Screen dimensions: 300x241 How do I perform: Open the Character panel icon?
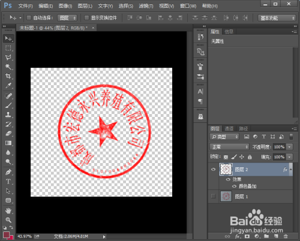point(200,92)
